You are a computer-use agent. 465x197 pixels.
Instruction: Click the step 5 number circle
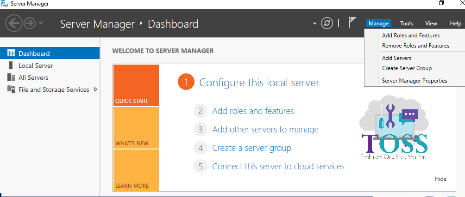tap(201, 166)
